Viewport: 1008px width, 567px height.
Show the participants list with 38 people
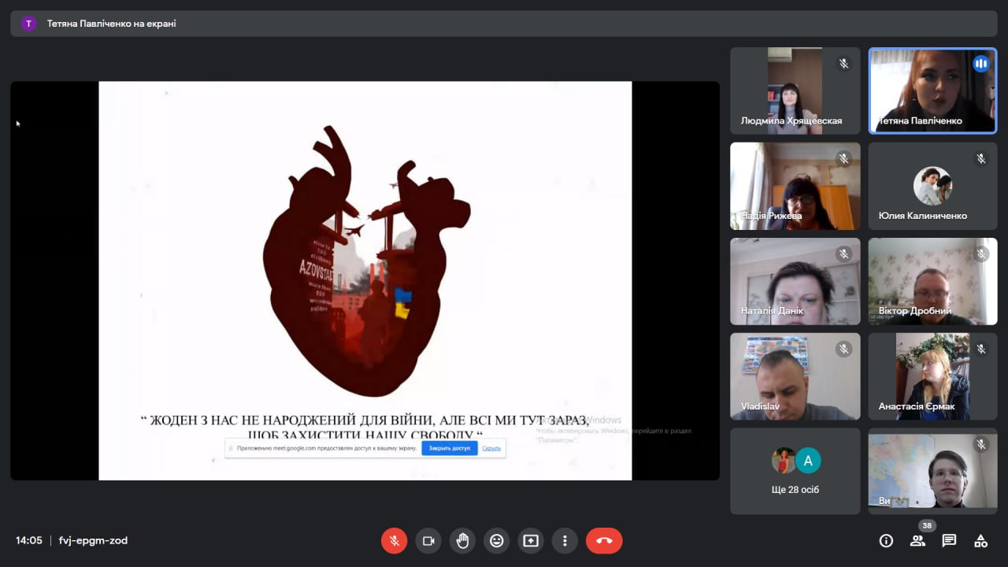click(x=917, y=541)
